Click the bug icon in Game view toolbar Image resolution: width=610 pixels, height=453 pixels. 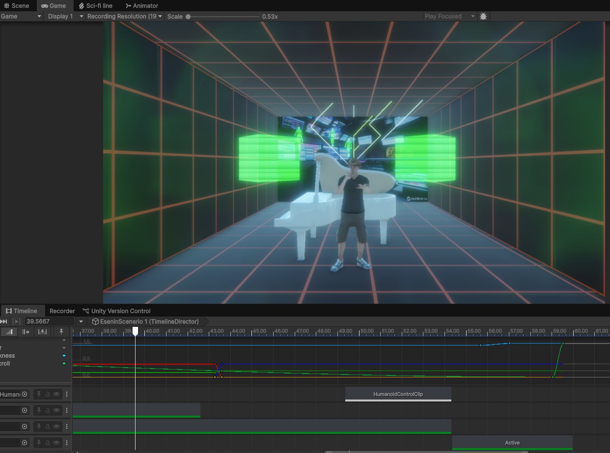(483, 16)
